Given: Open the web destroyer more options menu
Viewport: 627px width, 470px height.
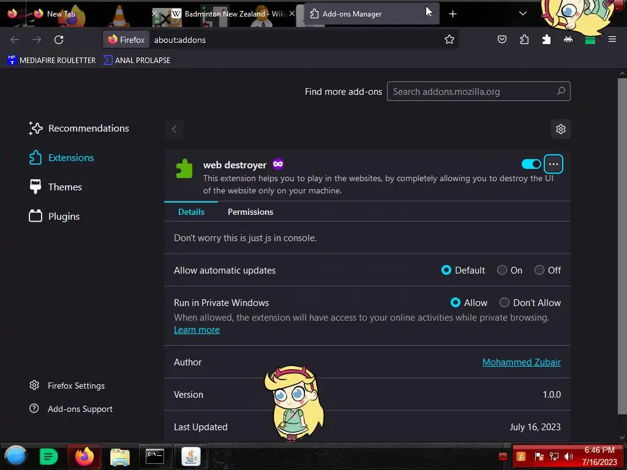Looking at the screenshot, I should point(554,164).
